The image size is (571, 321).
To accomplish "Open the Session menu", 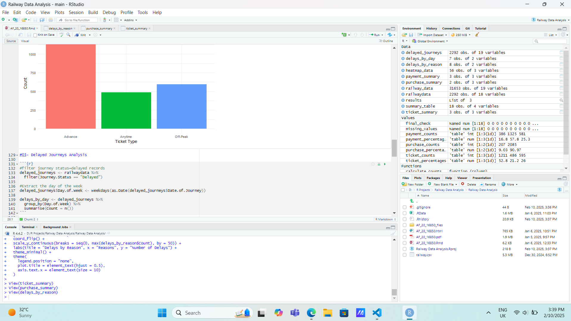I will pos(76,13).
